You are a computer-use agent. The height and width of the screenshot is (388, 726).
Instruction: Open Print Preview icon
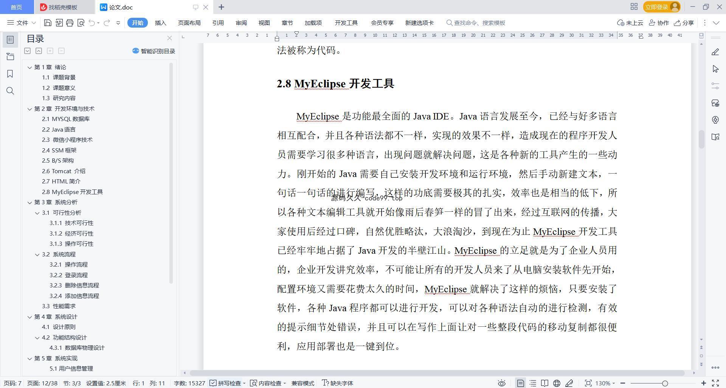pyautogui.click(x=81, y=23)
